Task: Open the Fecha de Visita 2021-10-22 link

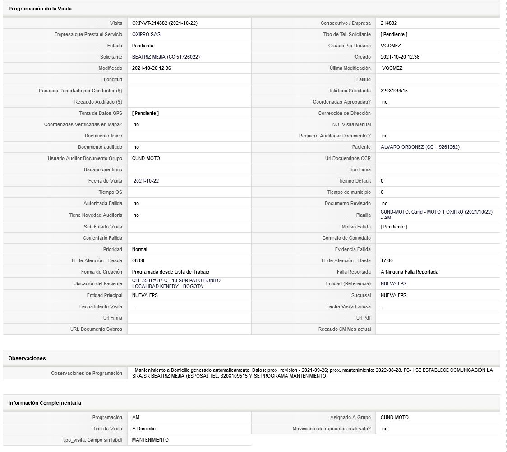Action: tap(146, 181)
